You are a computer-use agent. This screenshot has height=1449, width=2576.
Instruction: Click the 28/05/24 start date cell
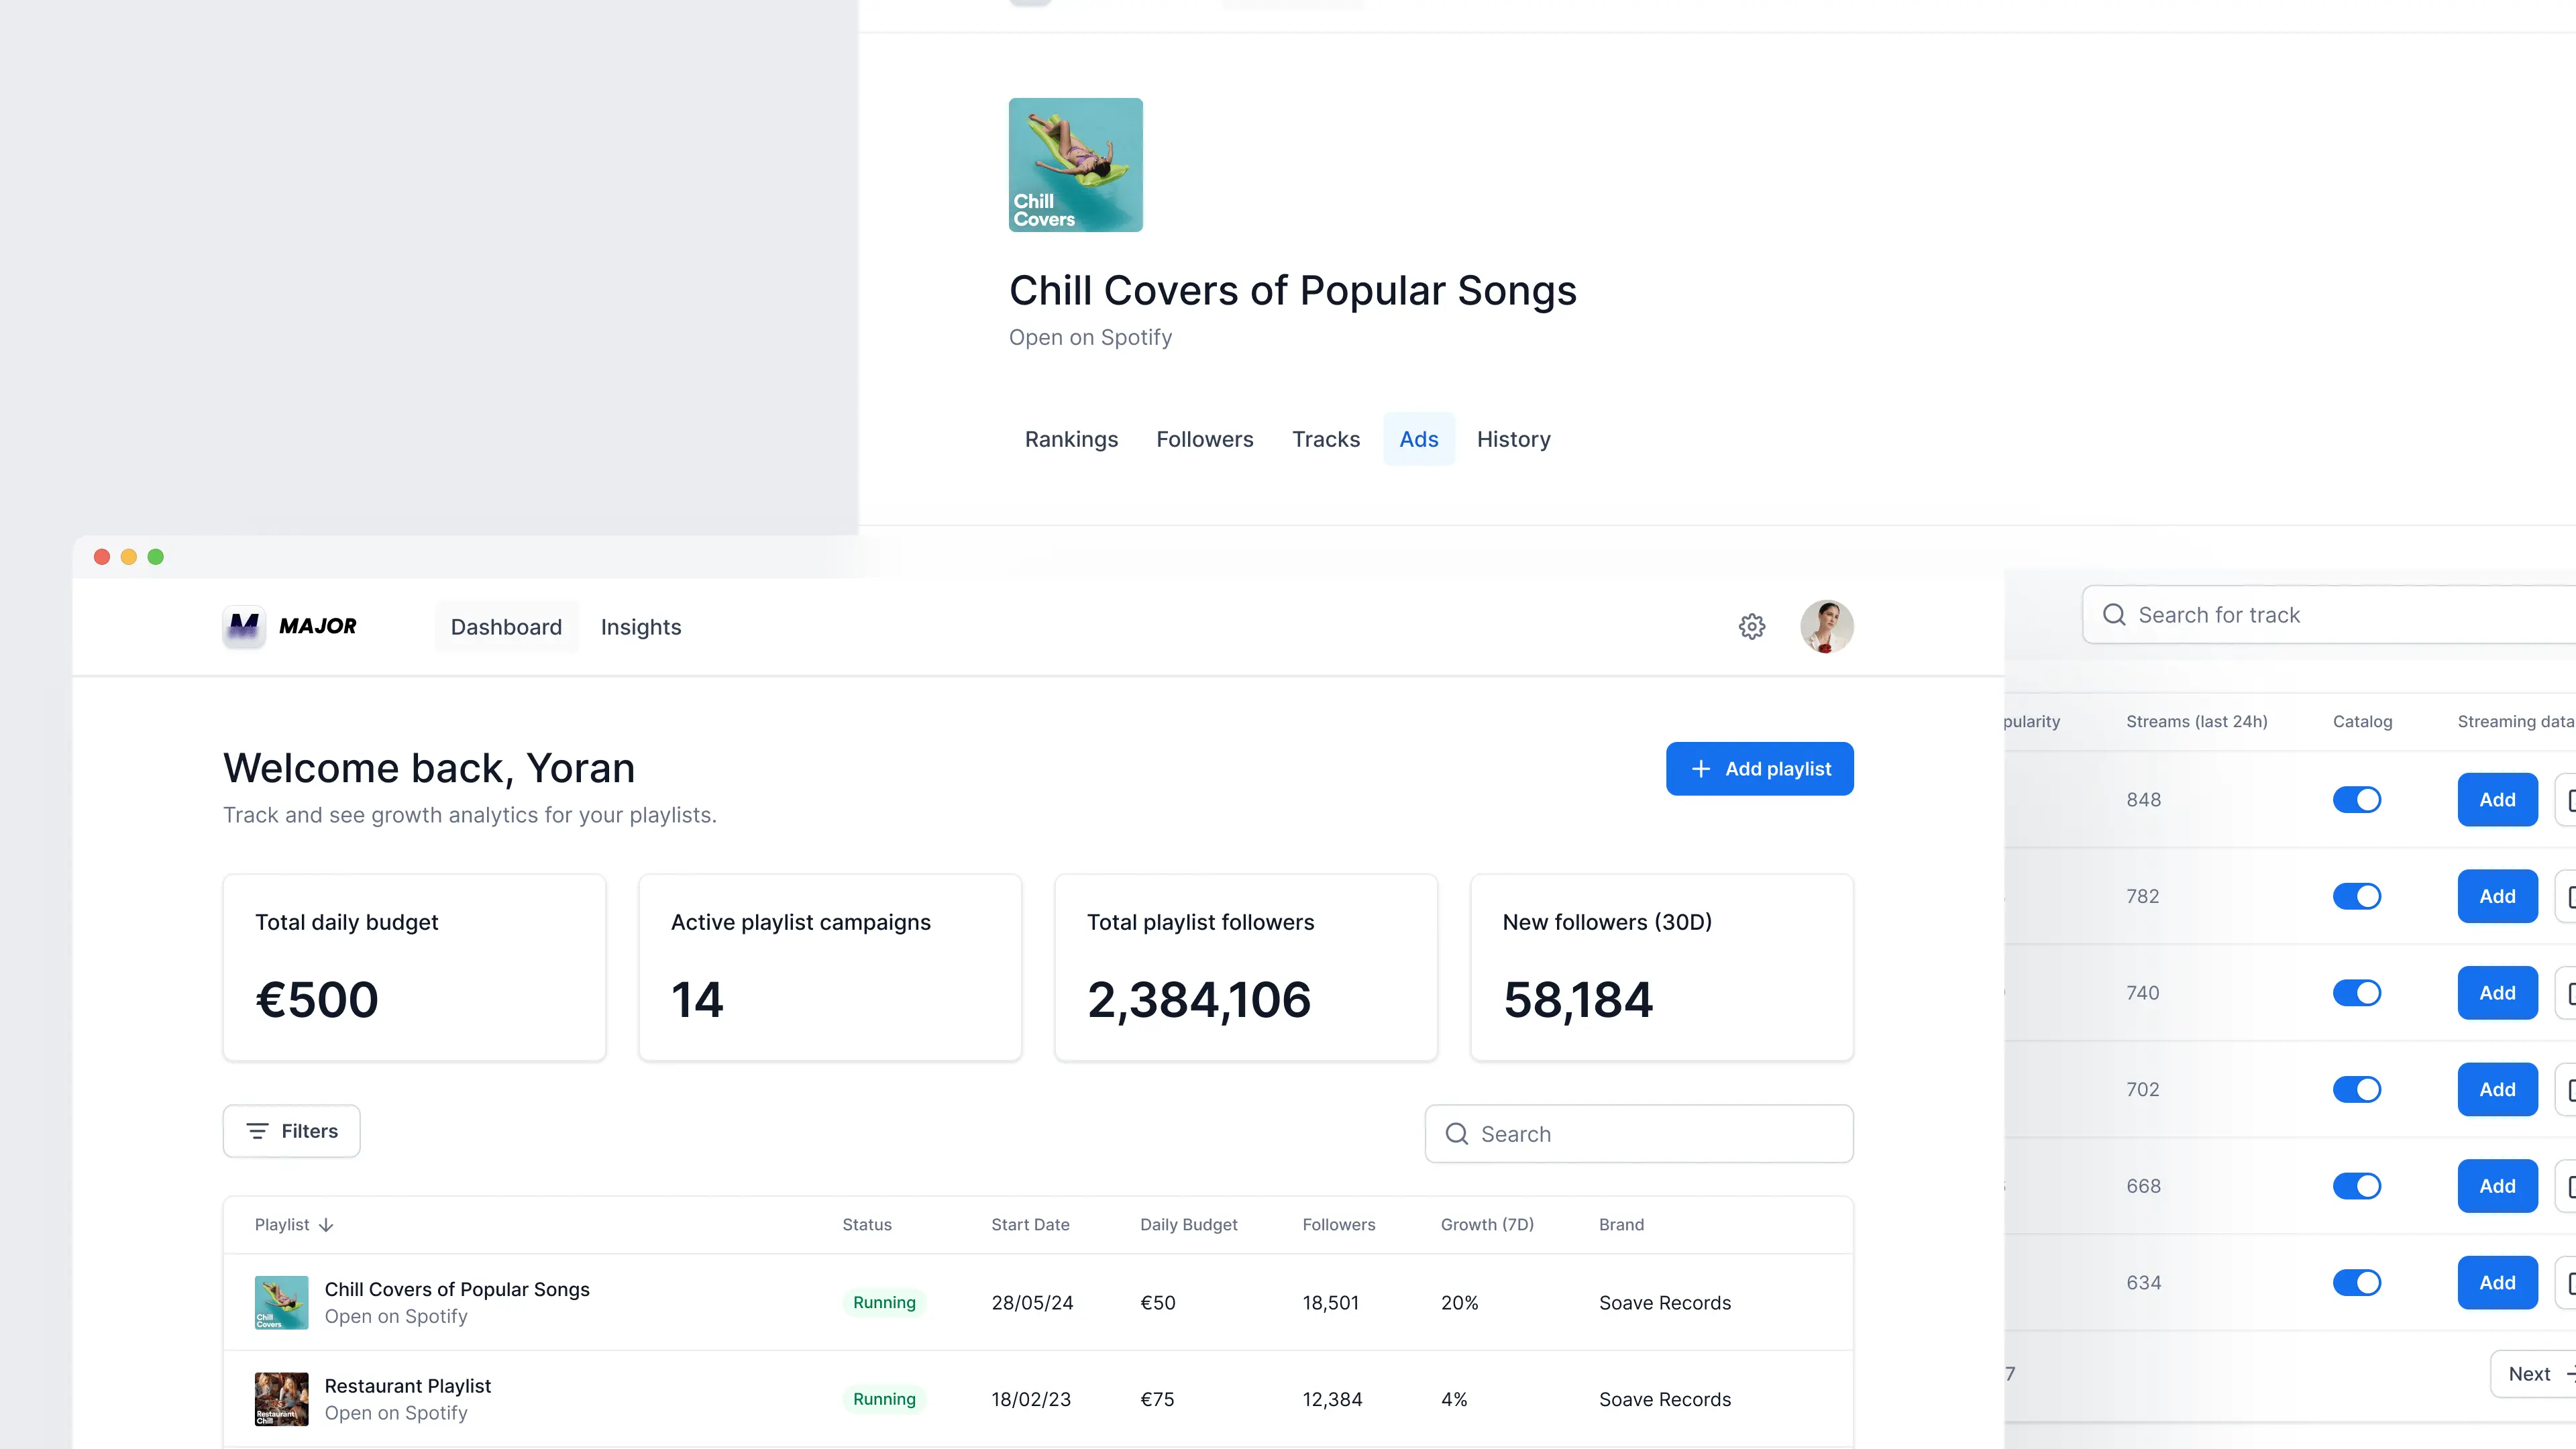[x=1032, y=1303]
